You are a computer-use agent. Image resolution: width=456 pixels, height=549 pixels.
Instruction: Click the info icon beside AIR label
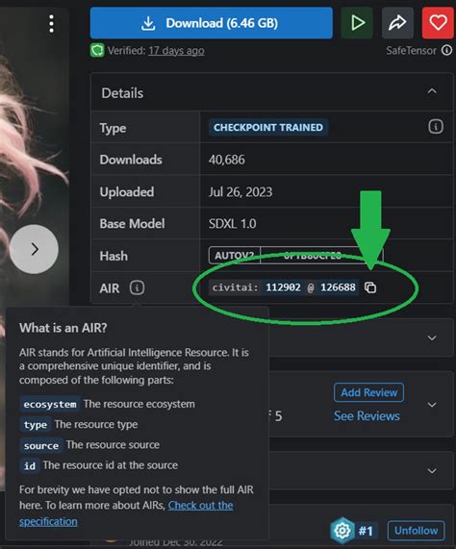tap(137, 287)
